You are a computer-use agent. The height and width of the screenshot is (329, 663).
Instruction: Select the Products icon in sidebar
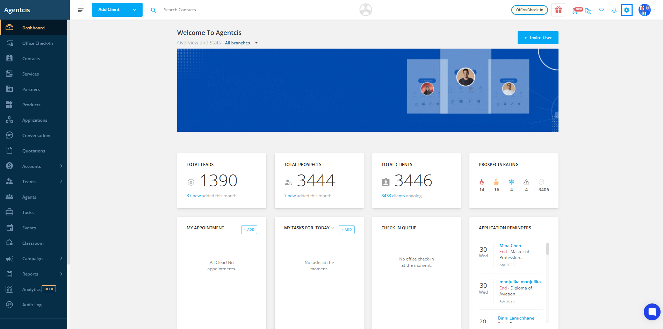click(9, 105)
